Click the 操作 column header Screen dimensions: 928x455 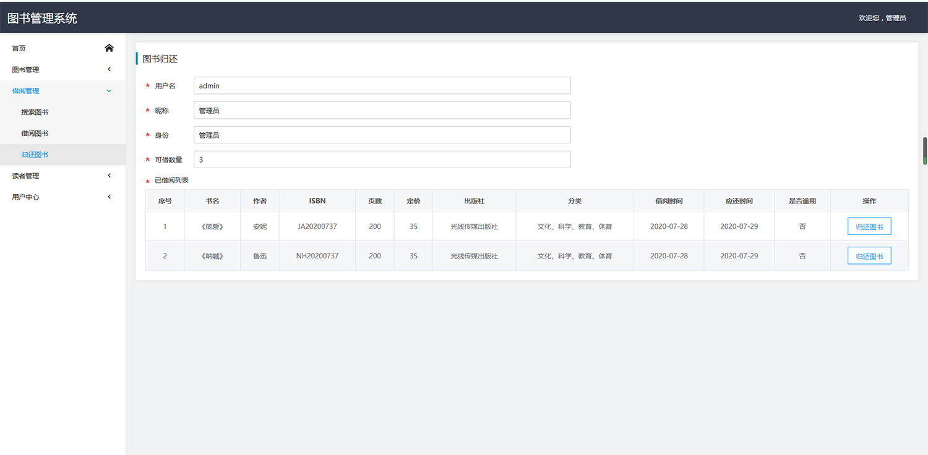tap(869, 201)
